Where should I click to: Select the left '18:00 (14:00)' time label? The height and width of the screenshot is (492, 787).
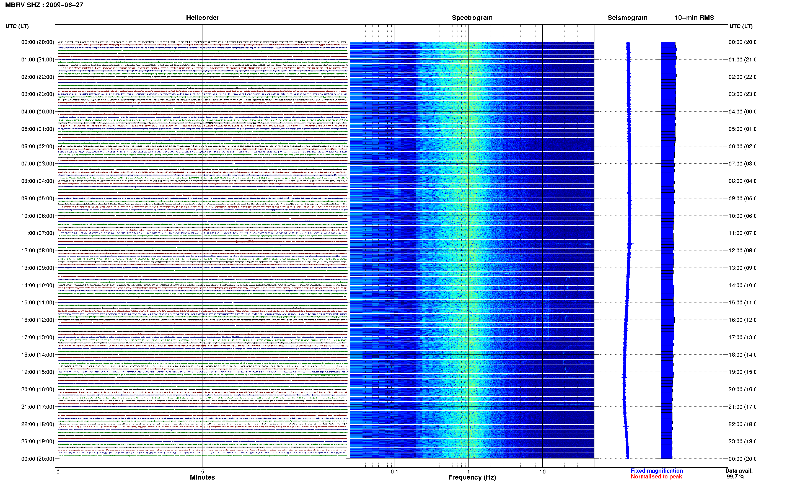coord(38,355)
